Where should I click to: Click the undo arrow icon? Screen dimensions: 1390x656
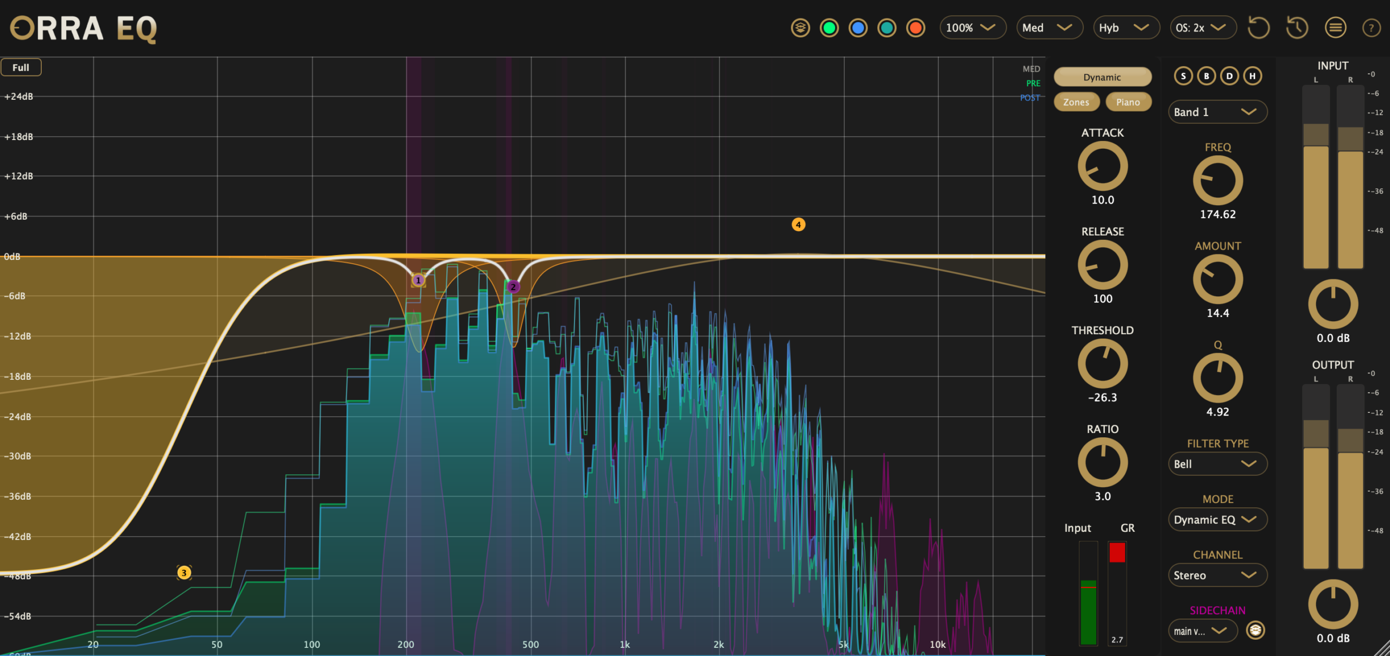pos(1258,28)
